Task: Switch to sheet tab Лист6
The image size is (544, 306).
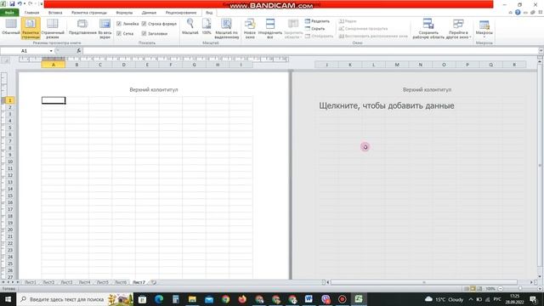Action: pyautogui.click(x=121, y=282)
